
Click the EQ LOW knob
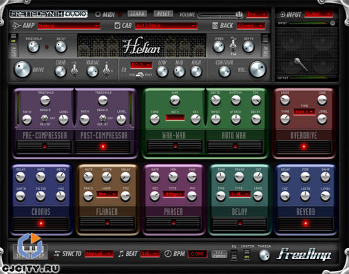point(162,71)
